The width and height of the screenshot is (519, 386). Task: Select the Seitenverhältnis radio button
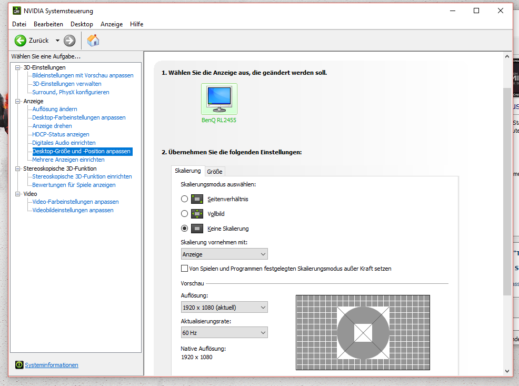(184, 199)
